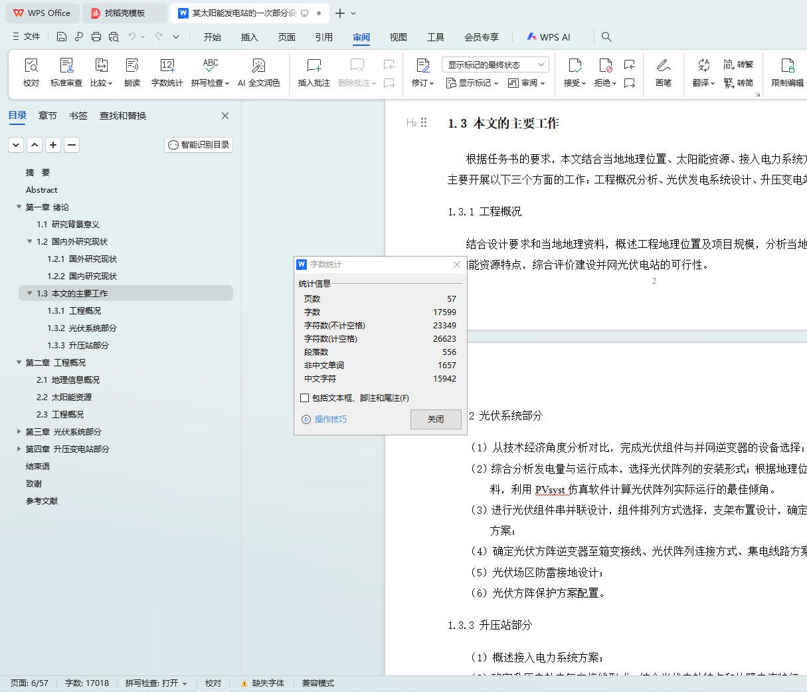
Task: Open 章节 tab in navigation pane
Action: point(48,116)
